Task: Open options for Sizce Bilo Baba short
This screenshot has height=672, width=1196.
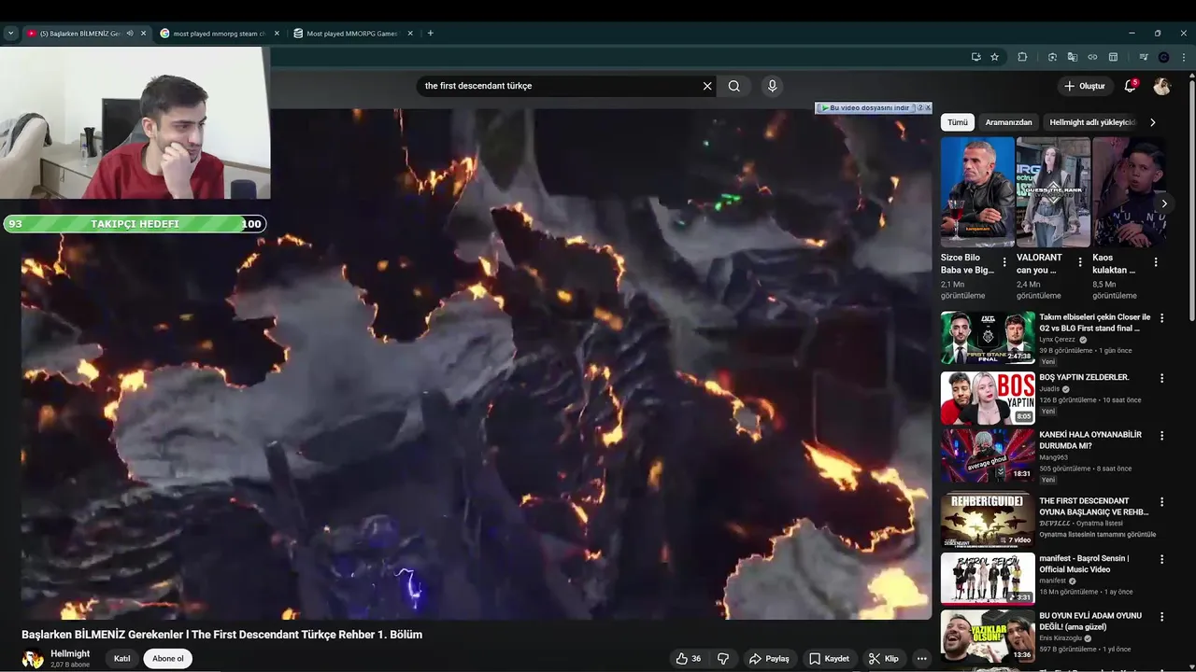Action: pos(1004,262)
